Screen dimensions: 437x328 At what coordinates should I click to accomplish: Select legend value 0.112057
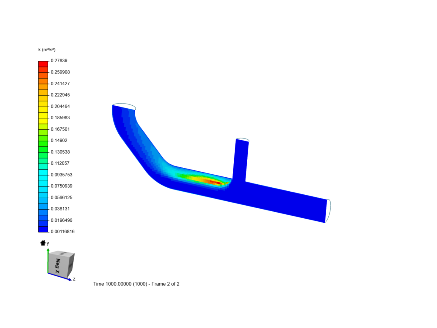click(x=60, y=163)
